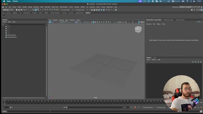Click the IPR render icon
The width and height of the screenshot is (203, 114).
97,10
